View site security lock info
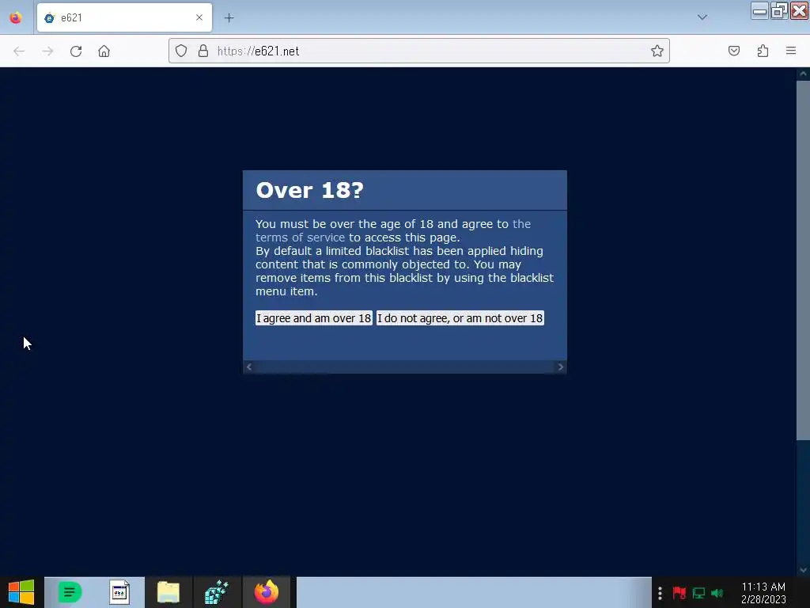This screenshot has width=810, height=608. [x=203, y=51]
